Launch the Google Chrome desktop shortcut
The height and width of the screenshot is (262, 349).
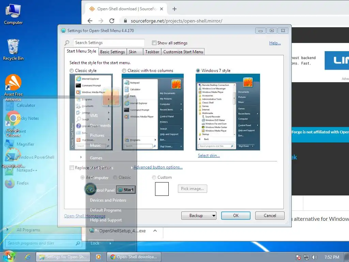[x=13, y=124]
